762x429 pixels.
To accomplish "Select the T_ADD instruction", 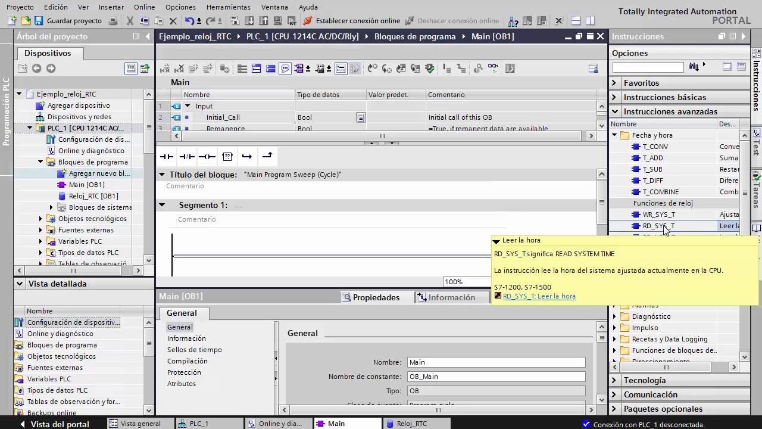I will coord(652,158).
